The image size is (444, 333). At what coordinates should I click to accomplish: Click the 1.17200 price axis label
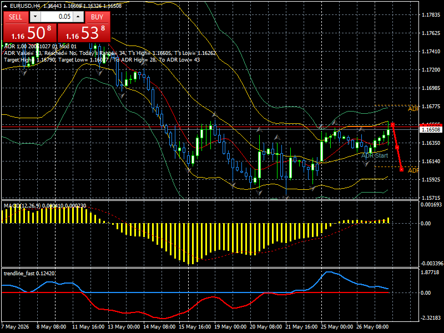point(431,70)
